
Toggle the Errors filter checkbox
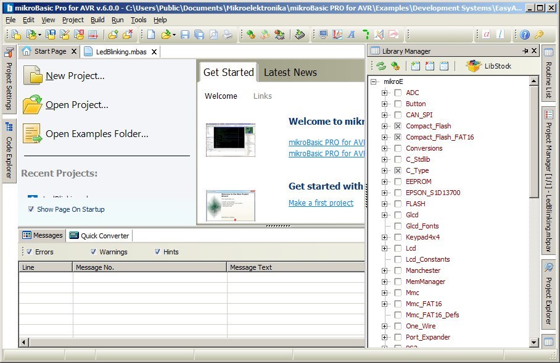coord(29,252)
